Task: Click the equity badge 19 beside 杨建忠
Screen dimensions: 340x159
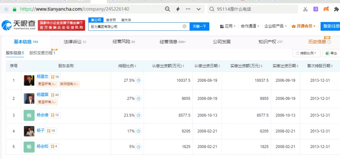Action: (x=55, y=76)
